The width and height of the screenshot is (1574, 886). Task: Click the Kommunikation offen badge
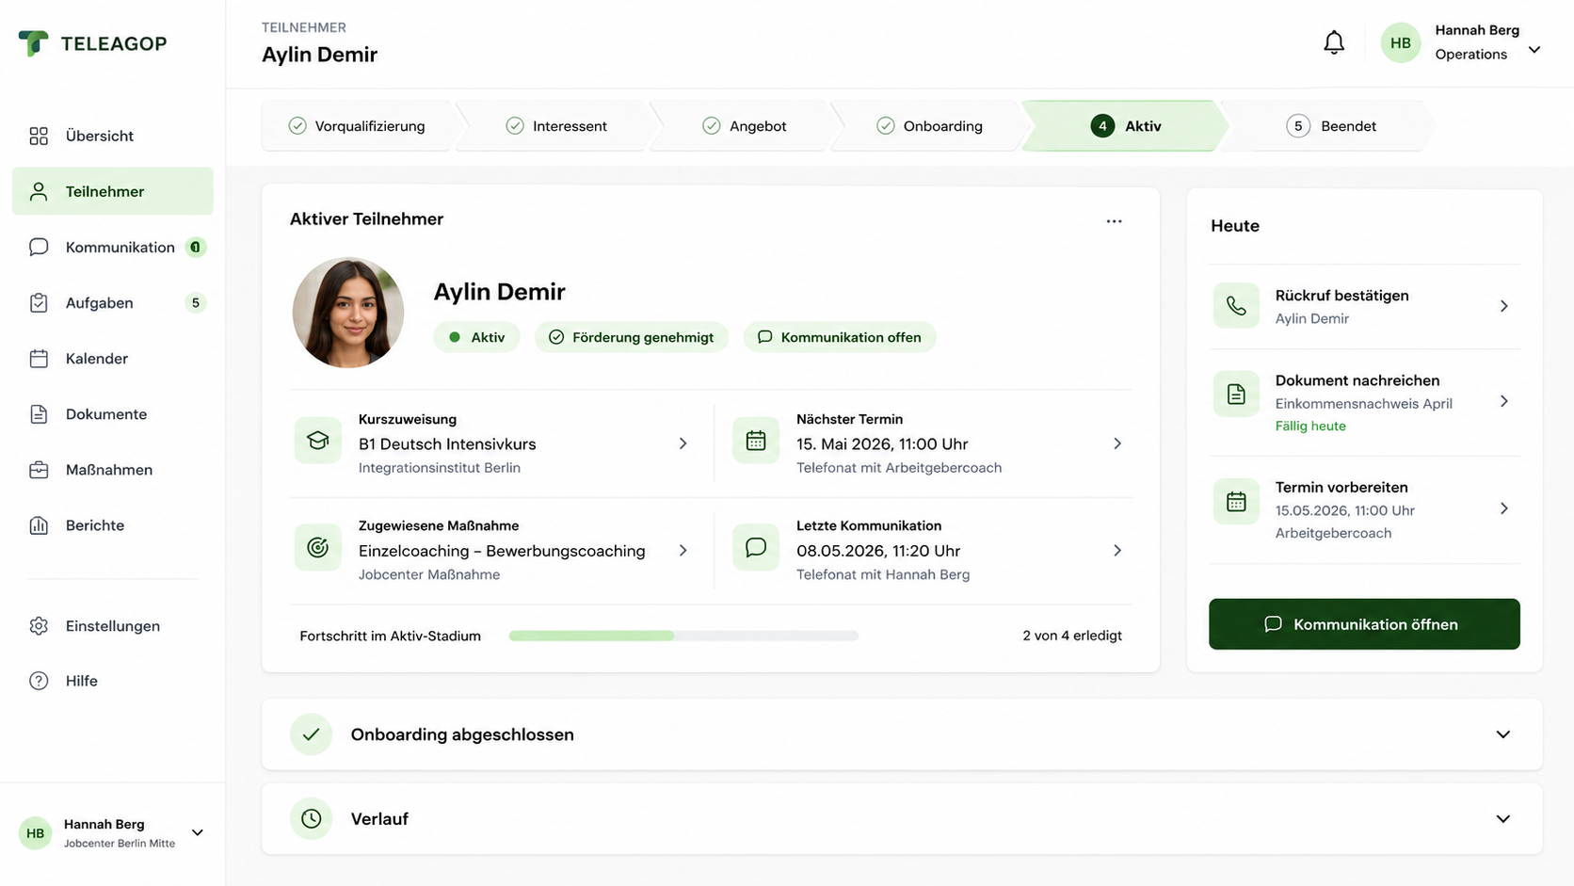point(840,337)
